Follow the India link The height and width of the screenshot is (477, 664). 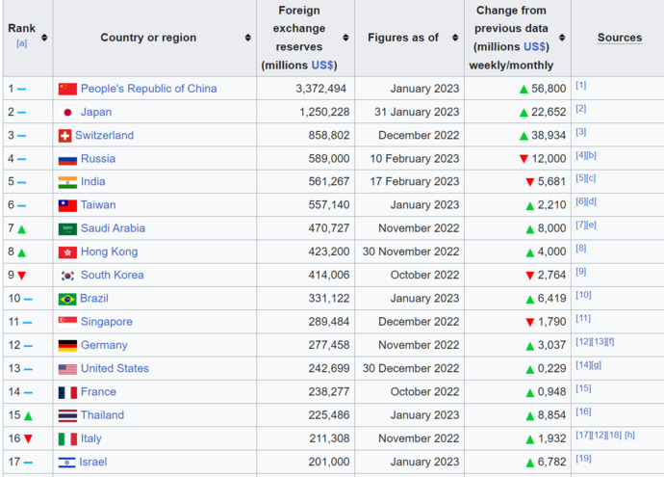[x=92, y=181]
